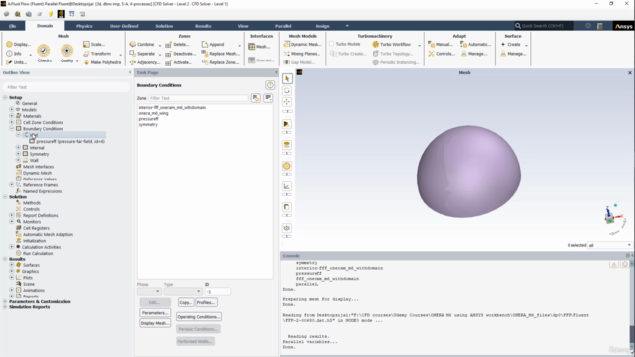This screenshot has width=635, height=357.
Task: Click Manage in the Surface group
Action: click(513, 54)
